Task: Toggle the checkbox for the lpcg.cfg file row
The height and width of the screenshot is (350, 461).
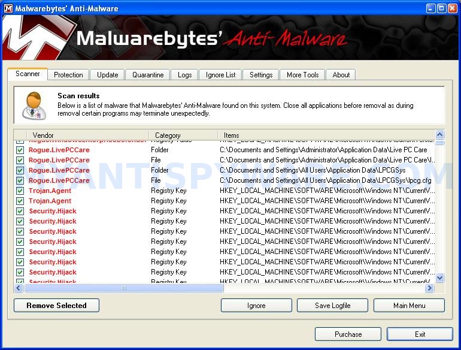Action: (x=20, y=180)
